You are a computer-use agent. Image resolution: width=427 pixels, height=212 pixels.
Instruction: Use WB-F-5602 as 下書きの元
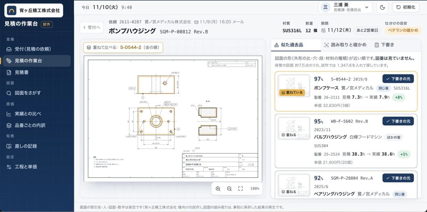pyautogui.click(x=398, y=121)
